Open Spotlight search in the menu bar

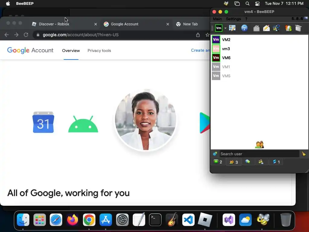coord(247,4)
